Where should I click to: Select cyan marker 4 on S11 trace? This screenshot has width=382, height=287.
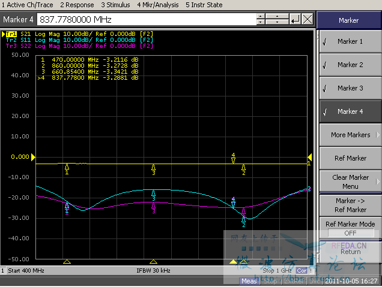233,203
